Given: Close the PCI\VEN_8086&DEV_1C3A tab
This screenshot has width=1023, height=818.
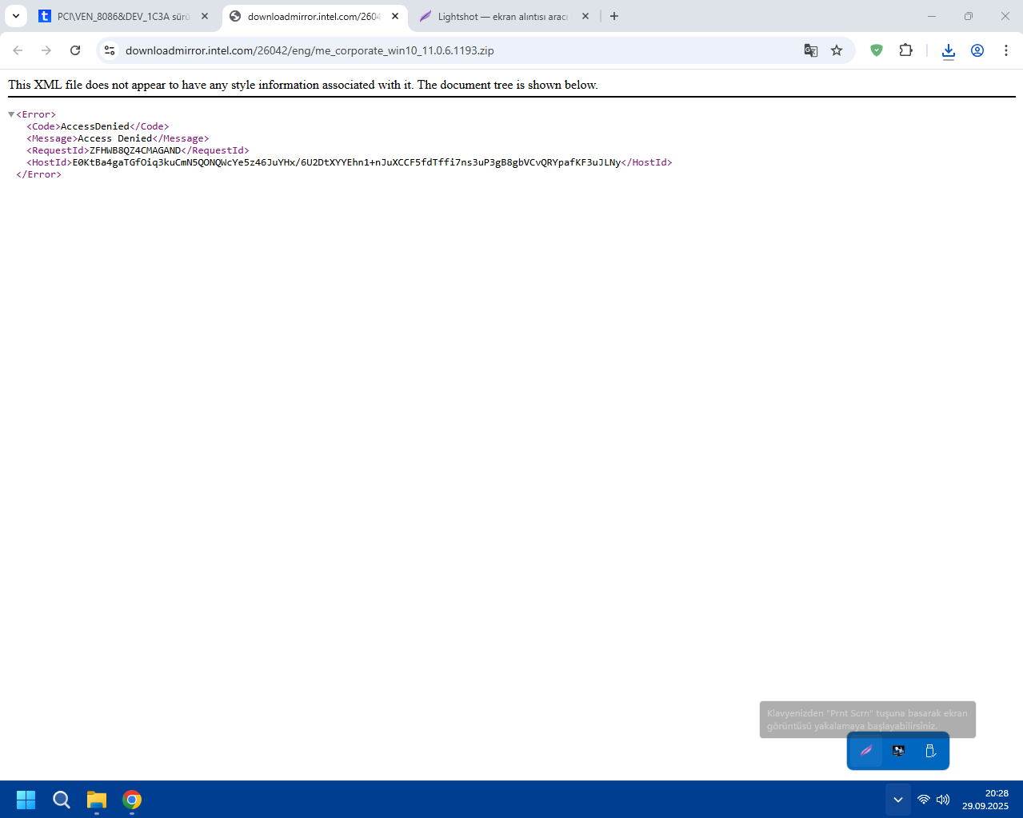Looking at the screenshot, I should pos(205,16).
